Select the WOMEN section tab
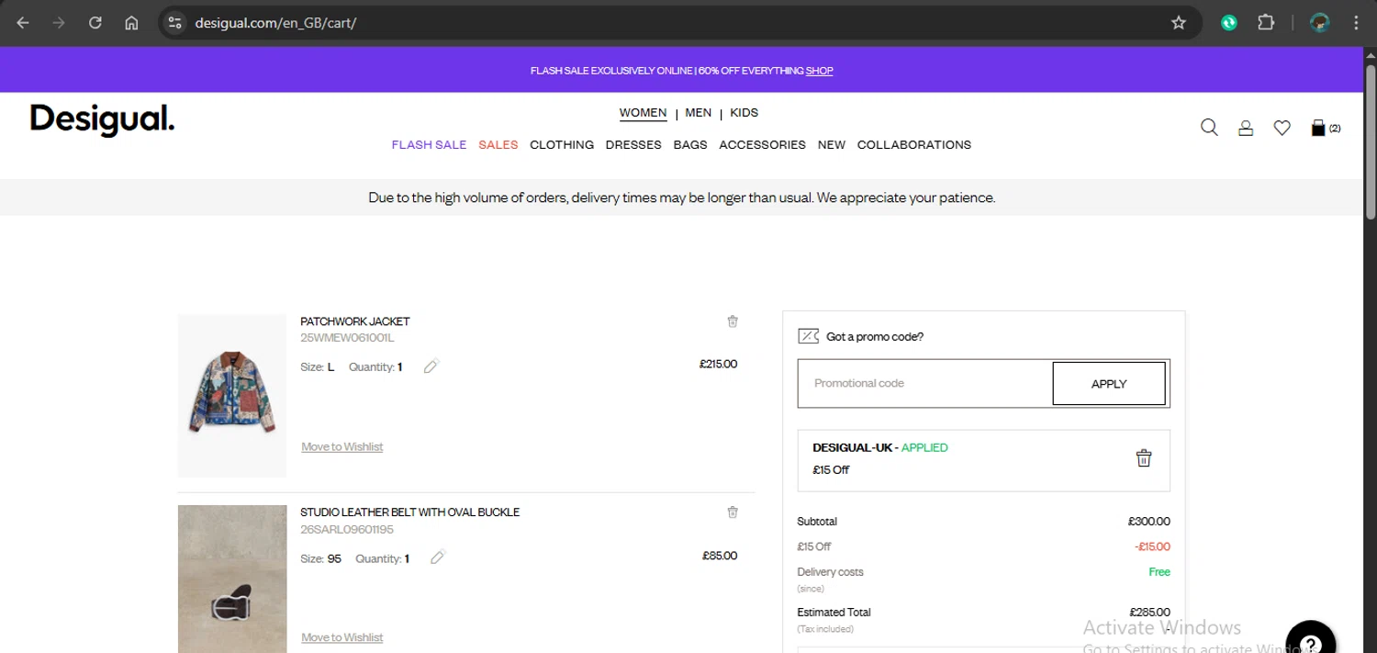 pyautogui.click(x=643, y=113)
